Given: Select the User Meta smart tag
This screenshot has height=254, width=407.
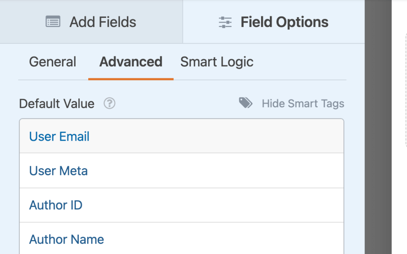Looking at the screenshot, I should coord(58,171).
